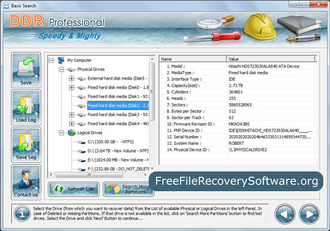
Task: Select Fixed hard disk media Disk0
Action: (x=118, y=87)
